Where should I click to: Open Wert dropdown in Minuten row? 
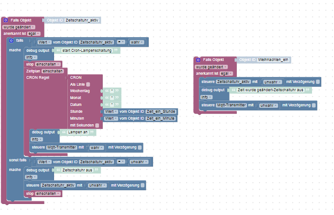(x=111, y=118)
